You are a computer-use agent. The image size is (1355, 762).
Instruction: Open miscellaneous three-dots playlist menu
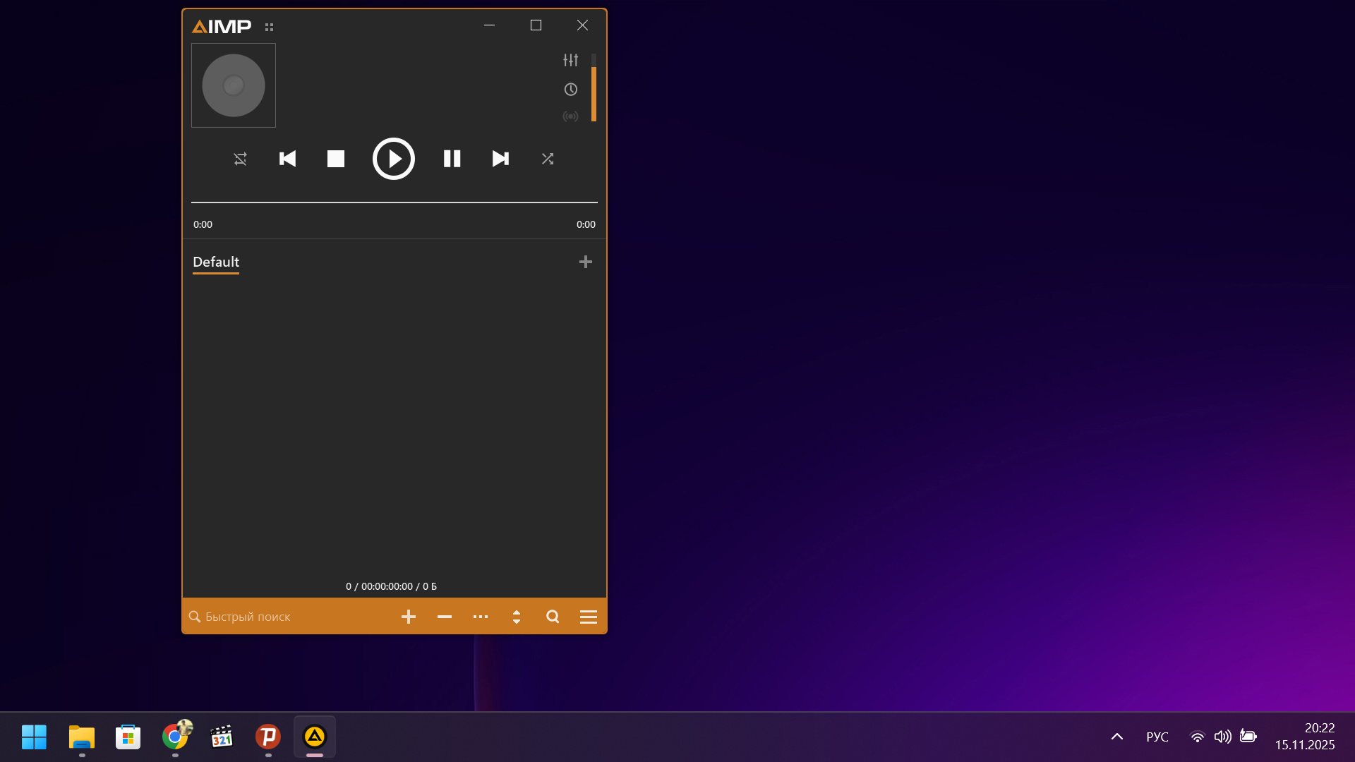(481, 617)
